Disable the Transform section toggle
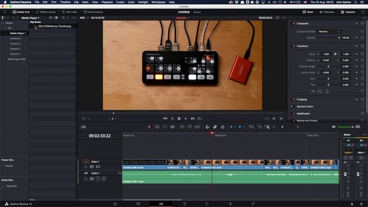Viewport: 368px width, 207px height. (293, 46)
